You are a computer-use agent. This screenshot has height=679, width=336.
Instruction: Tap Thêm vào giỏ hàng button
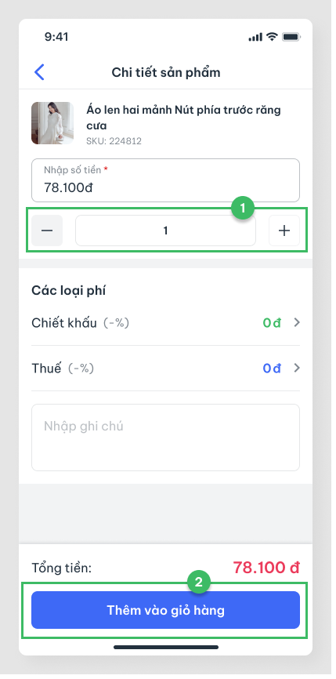(x=165, y=610)
